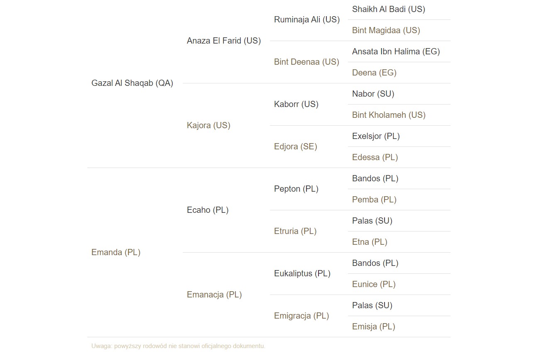
Task: Open the Kajora (US) horse link
Action: (208, 125)
